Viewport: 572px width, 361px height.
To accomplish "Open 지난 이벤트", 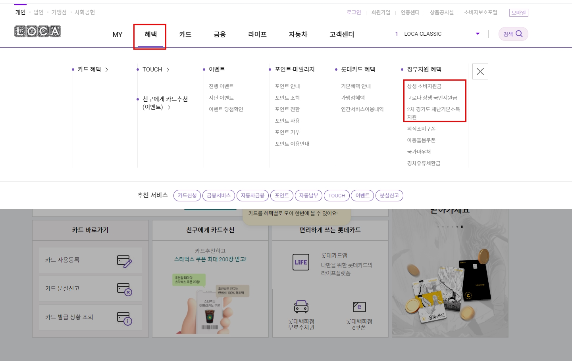I will [x=221, y=98].
